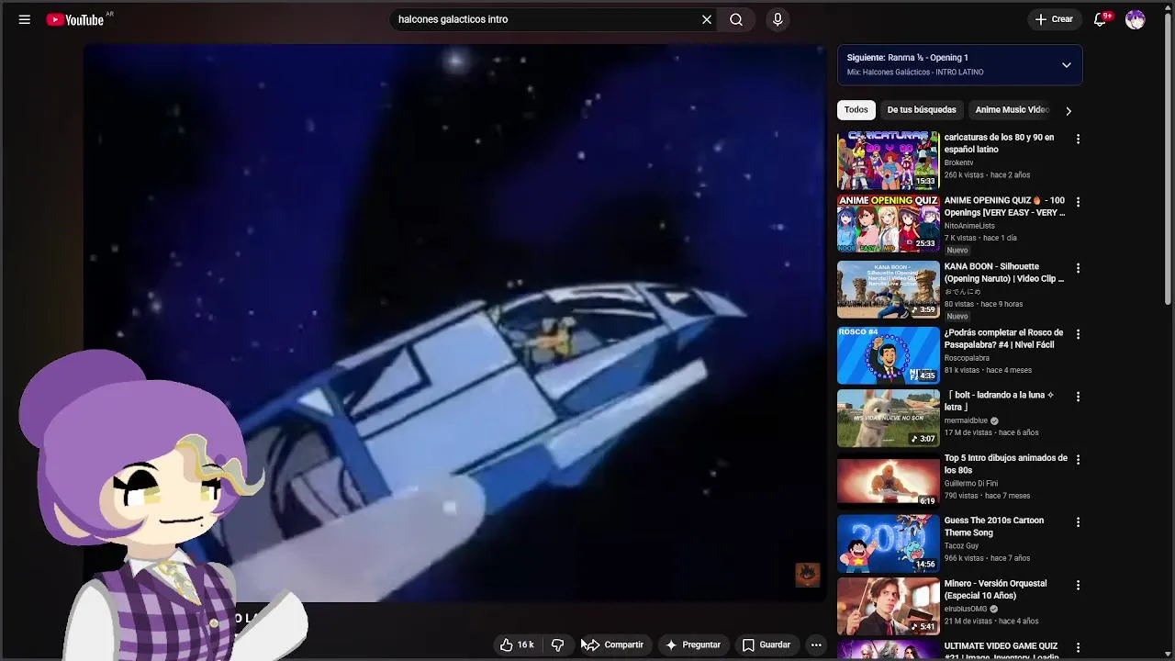The height and width of the screenshot is (661, 1175).
Task: Open options for bolt ladrando a la luna
Action: point(1078,397)
